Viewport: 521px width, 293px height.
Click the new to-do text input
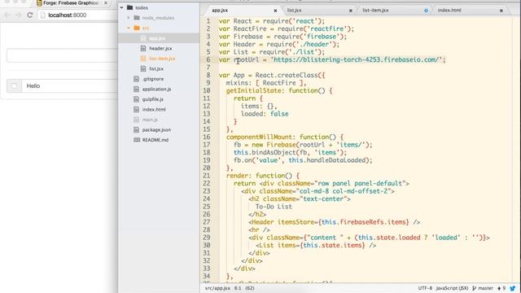[62, 55]
